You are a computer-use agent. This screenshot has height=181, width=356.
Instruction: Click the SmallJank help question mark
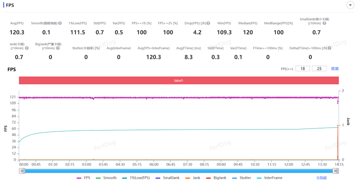324,23
